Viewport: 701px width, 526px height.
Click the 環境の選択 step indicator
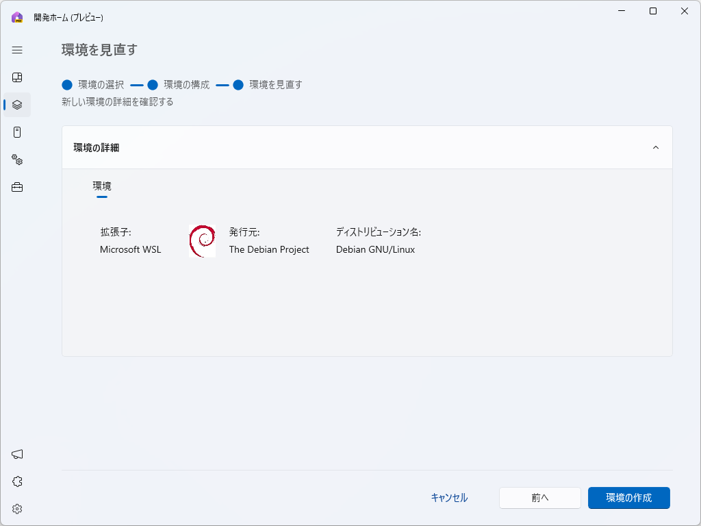pyautogui.click(x=93, y=84)
